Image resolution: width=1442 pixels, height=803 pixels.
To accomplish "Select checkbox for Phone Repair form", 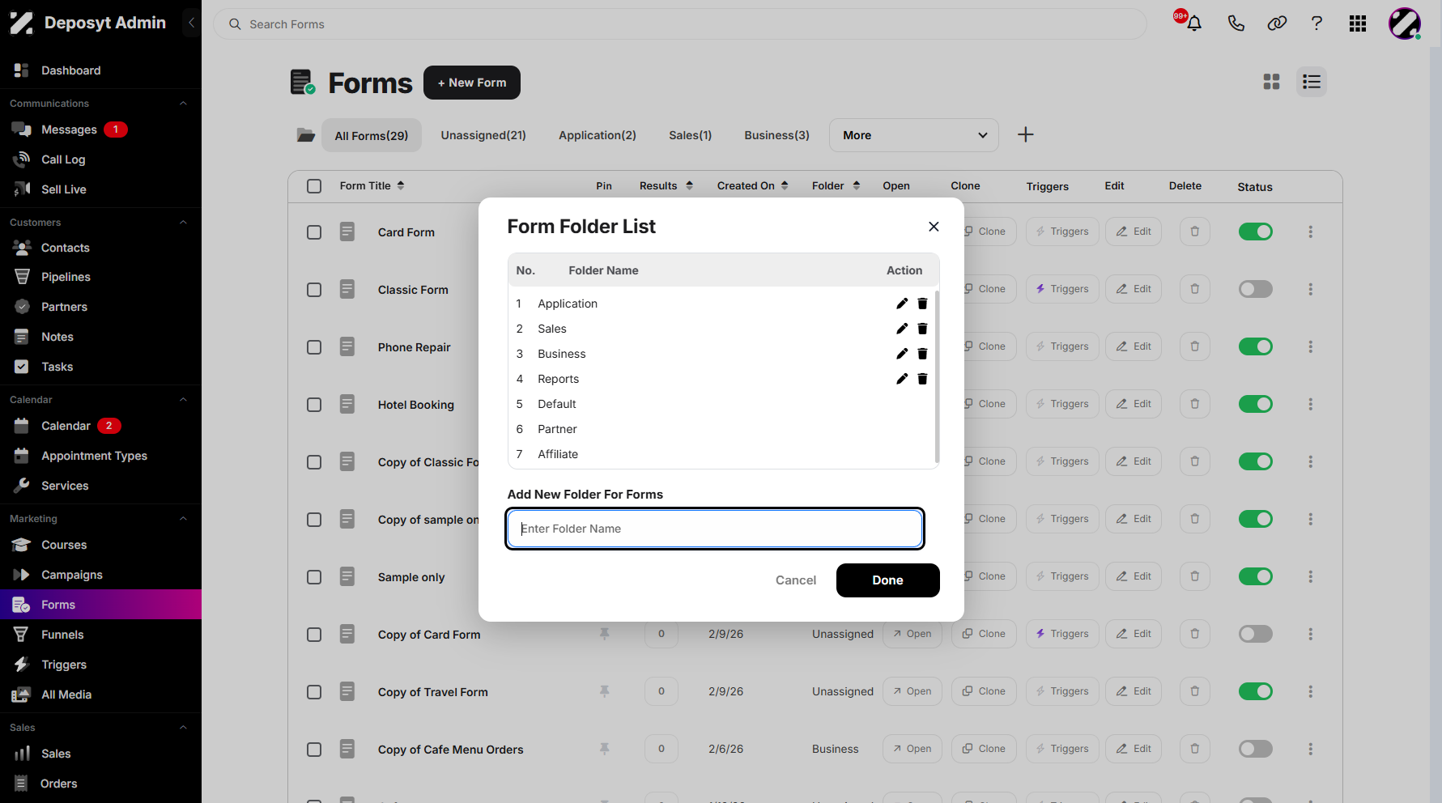I will click(314, 347).
